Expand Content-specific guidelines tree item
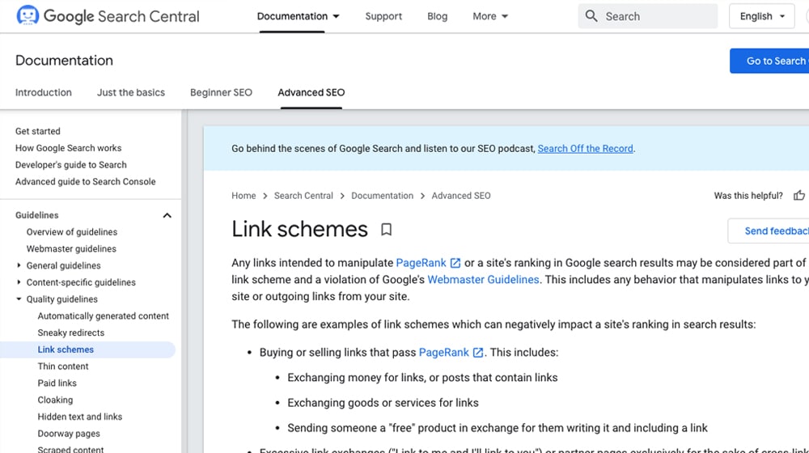The height and width of the screenshot is (453, 809). point(19,282)
